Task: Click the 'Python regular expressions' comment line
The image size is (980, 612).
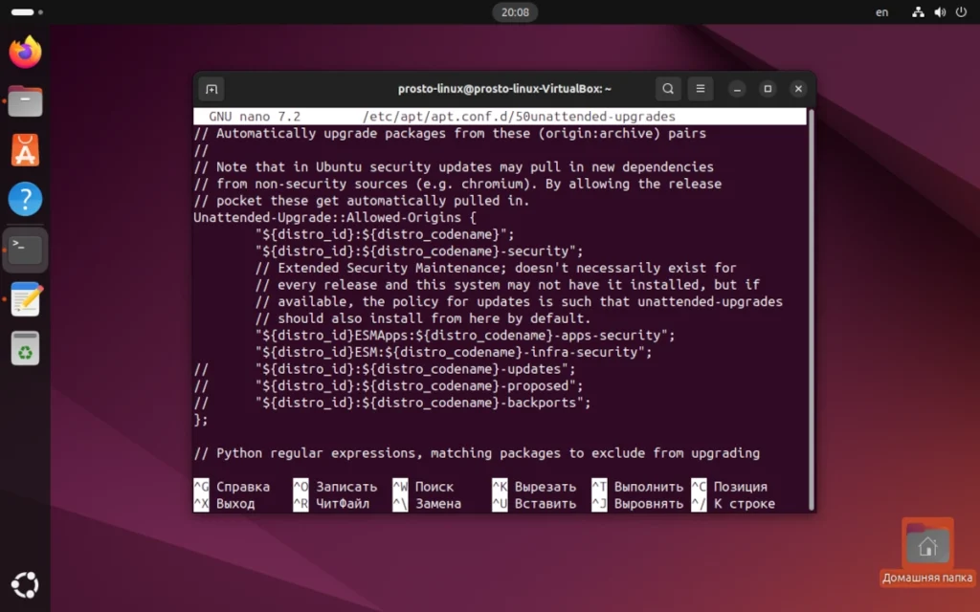Action: pos(477,453)
